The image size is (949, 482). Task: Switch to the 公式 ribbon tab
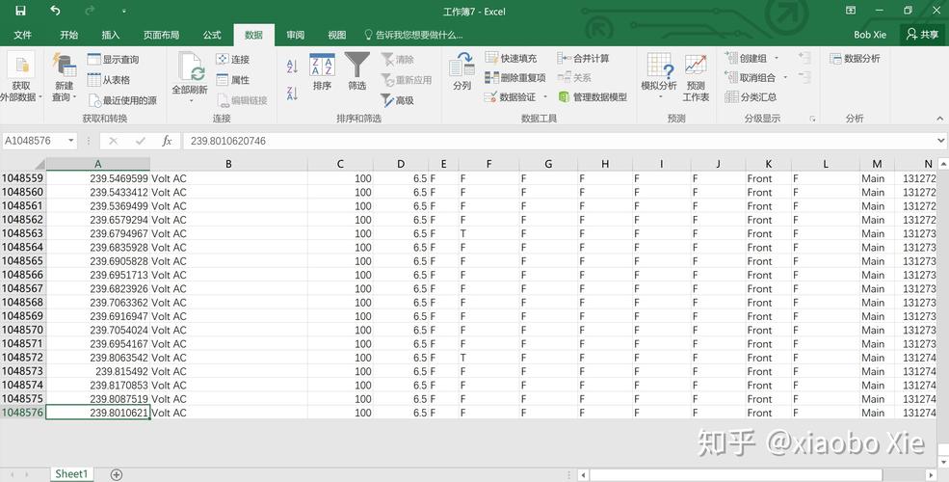tap(212, 35)
